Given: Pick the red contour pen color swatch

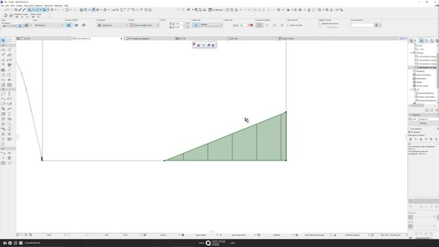Looking at the screenshot, I should pyautogui.click(x=251, y=25).
